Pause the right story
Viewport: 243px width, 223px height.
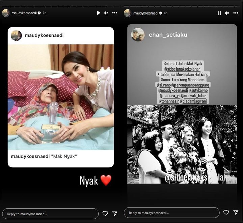(x=219, y=13)
